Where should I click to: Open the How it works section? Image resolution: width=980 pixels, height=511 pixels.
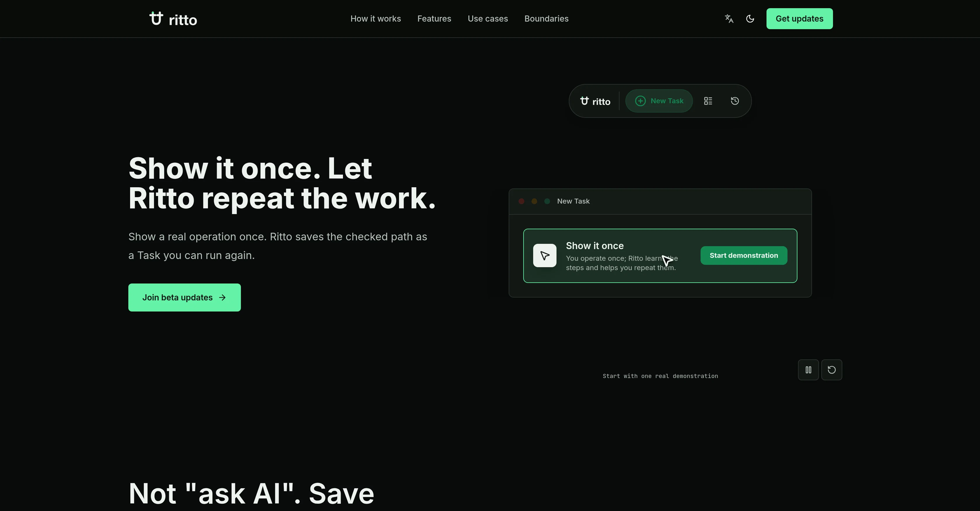pyautogui.click(x=375, y=19)
